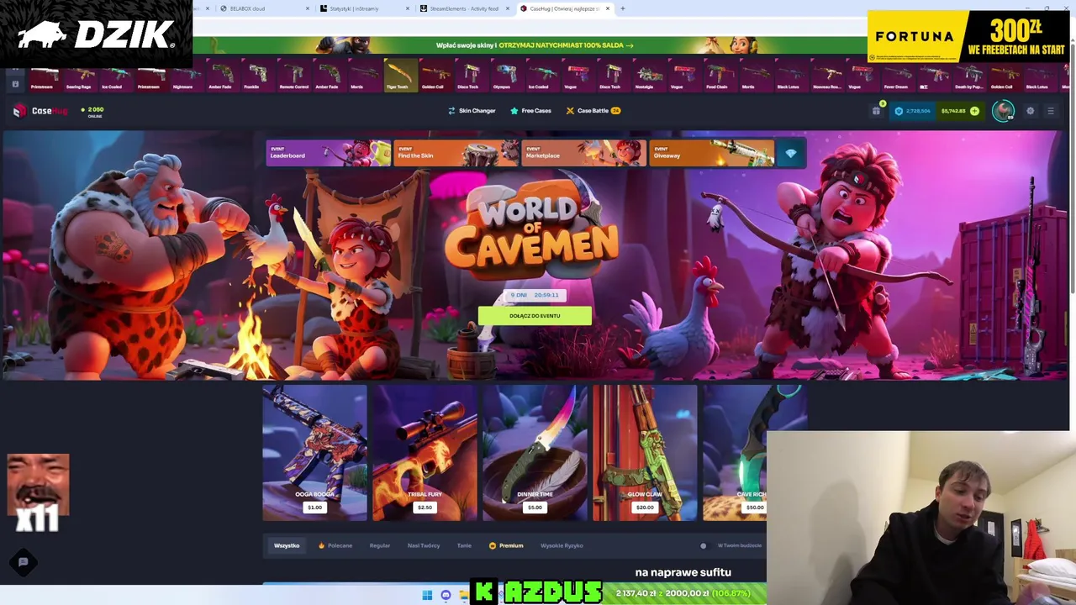The image size is (1076, 605).
Task: Click the green plus deposit button
Action: pos(974,111)
